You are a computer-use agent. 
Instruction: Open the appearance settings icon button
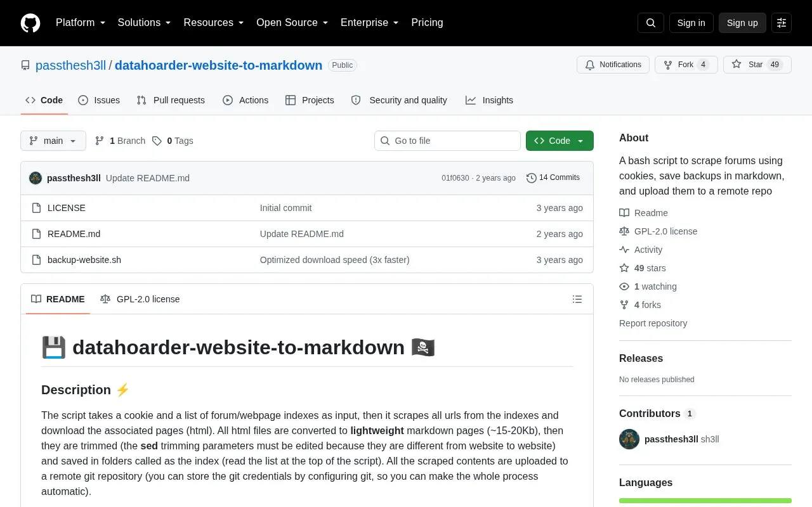(782, 23)
